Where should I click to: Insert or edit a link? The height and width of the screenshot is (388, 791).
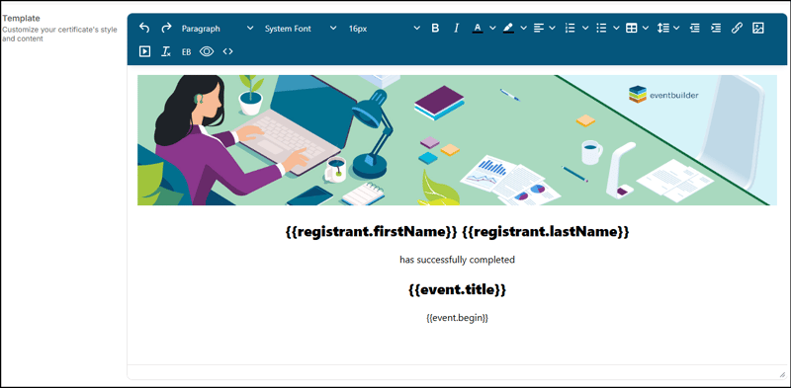point(737,29)
